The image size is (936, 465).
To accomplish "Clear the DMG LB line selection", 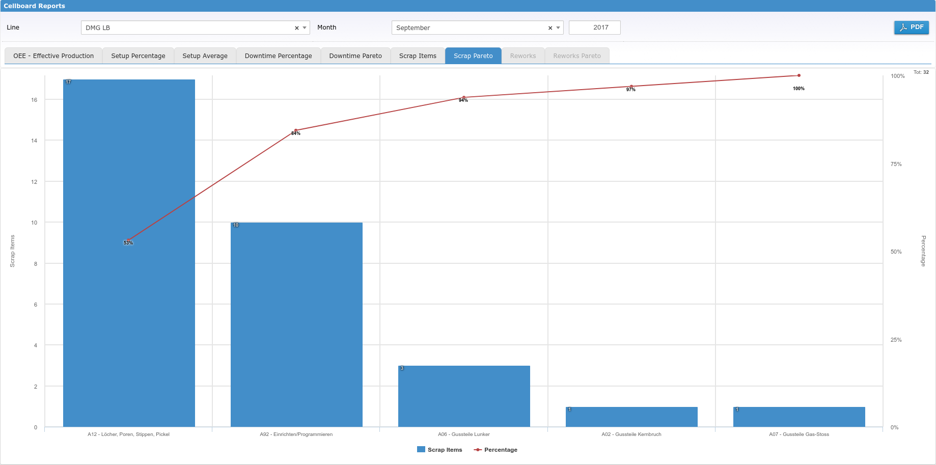I will pyautogui.click(x=296, y=28).
